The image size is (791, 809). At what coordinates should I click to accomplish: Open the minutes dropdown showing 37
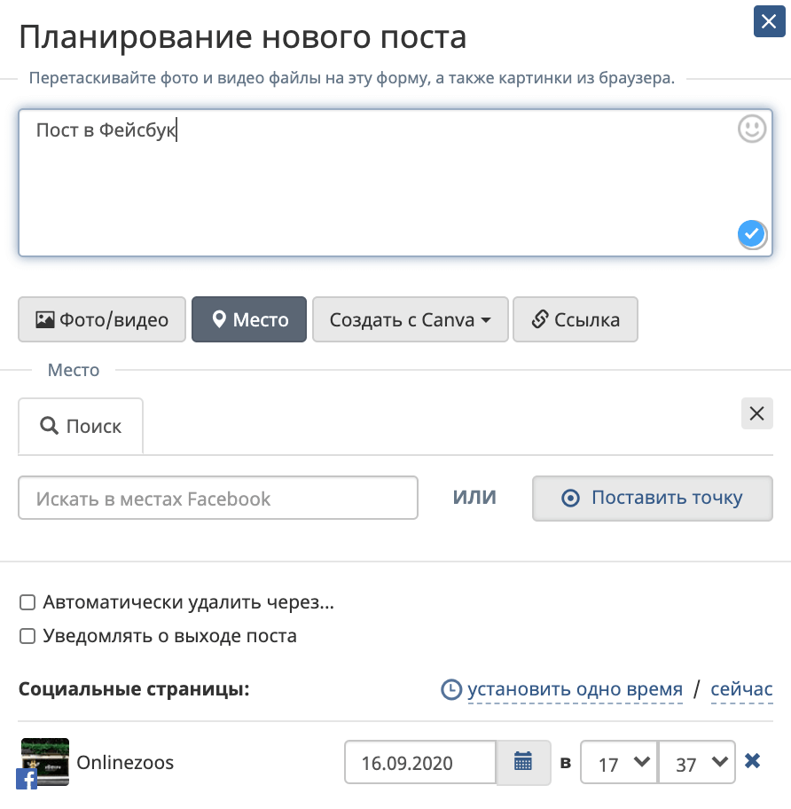pyautogui.click(x=695, y=761)
